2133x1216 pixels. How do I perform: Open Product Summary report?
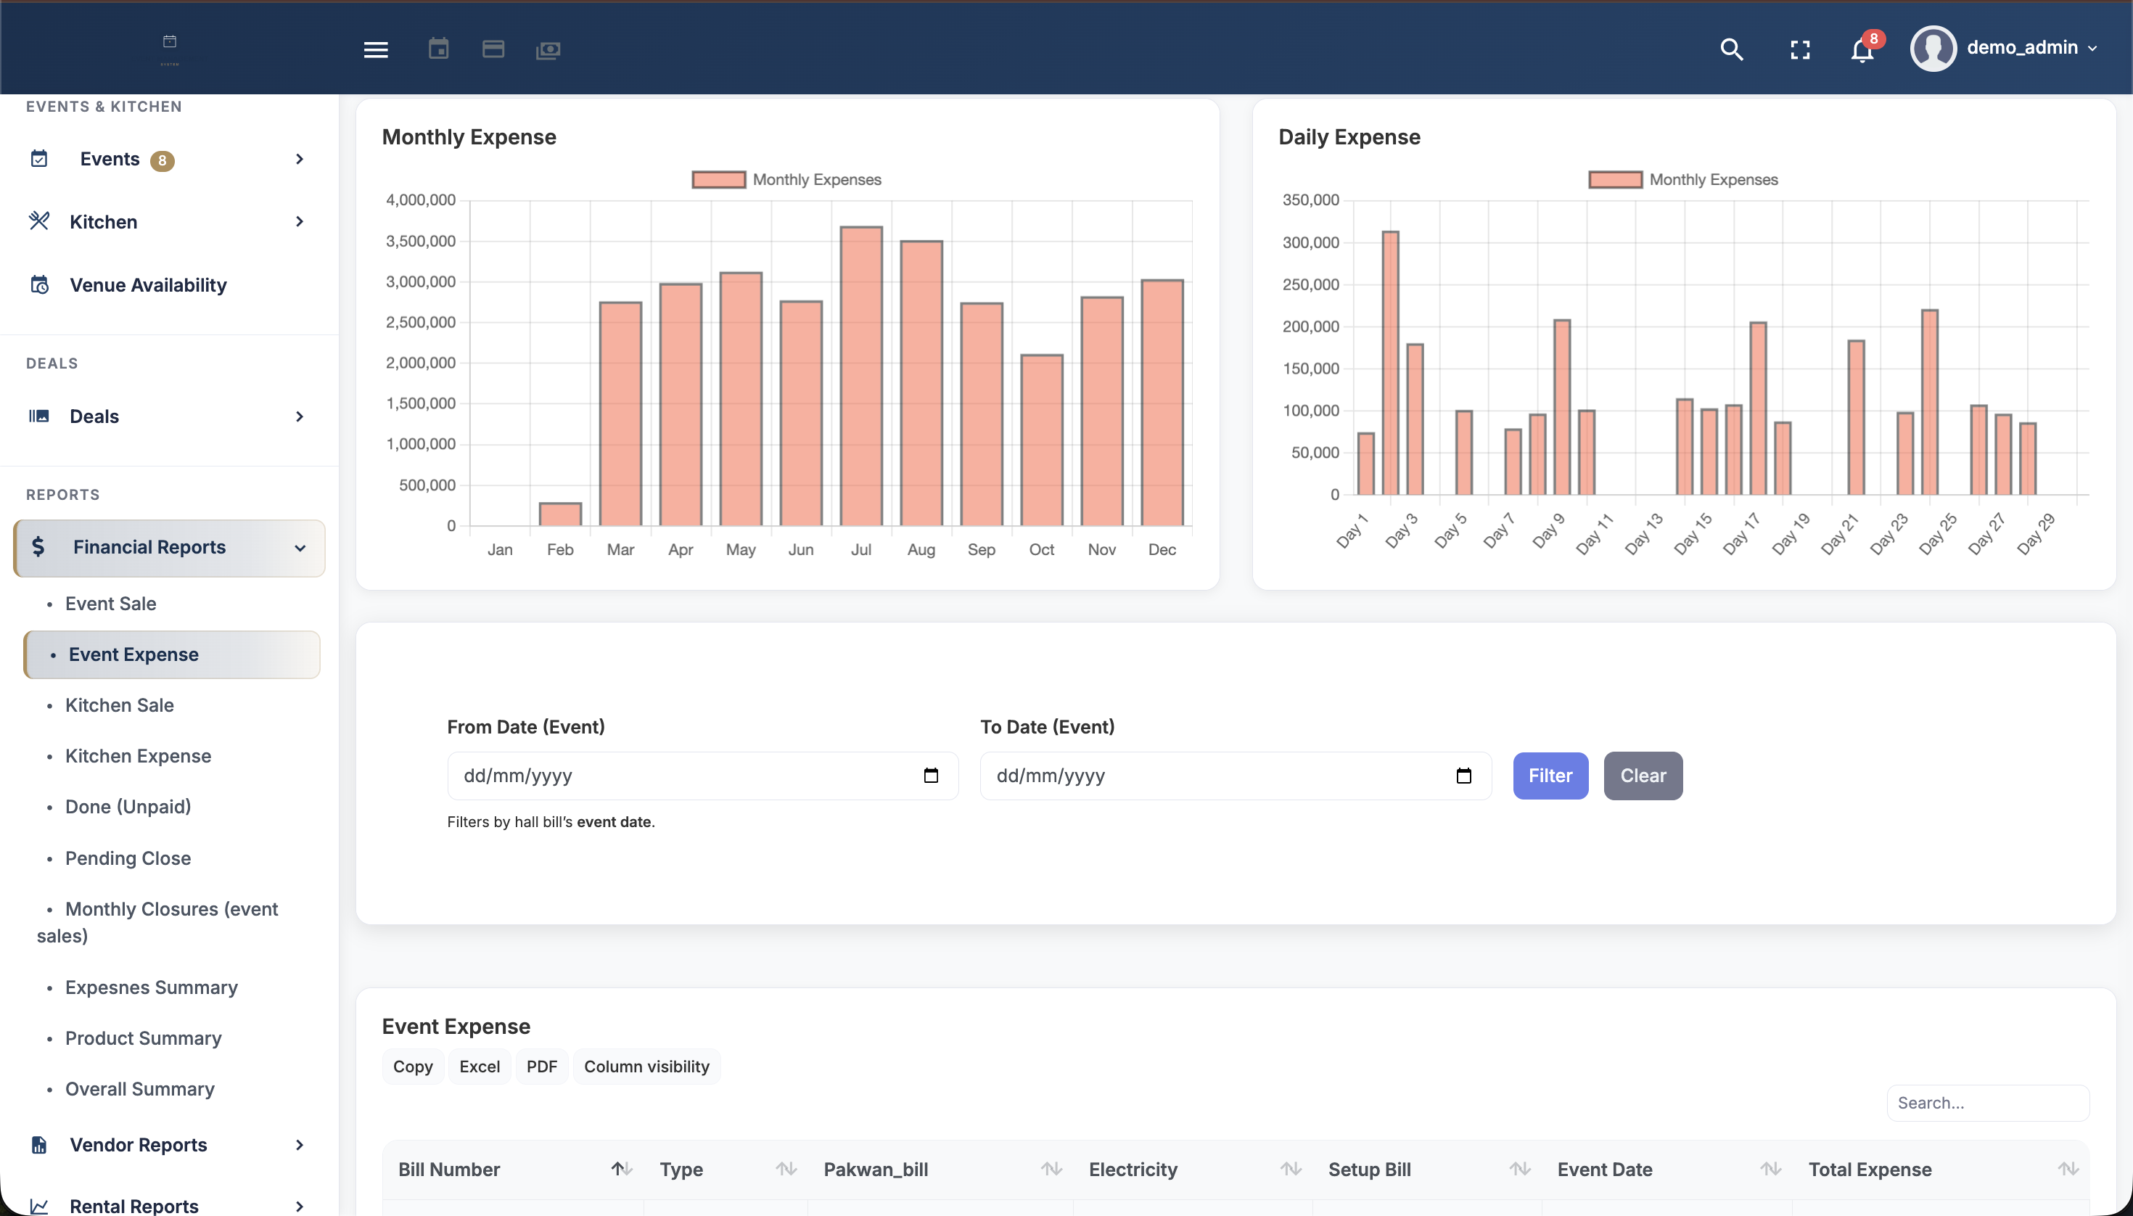click(143, 1038)
